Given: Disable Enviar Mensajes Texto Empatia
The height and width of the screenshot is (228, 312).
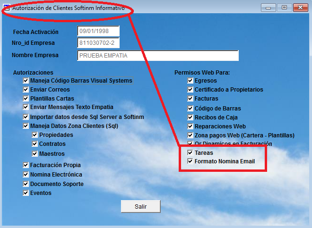Looking at the screenshot, I should pyautogui.click(x=26, y=107).
